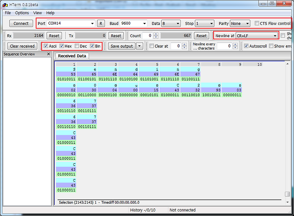Click the Rx count value 2164

29,36
